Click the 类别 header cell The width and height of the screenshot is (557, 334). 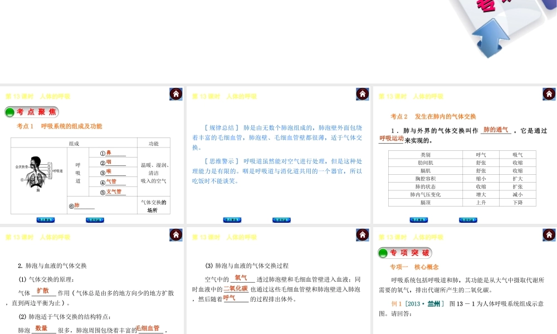(425, 155)
